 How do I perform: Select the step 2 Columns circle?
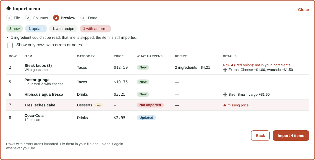point(28,18)
